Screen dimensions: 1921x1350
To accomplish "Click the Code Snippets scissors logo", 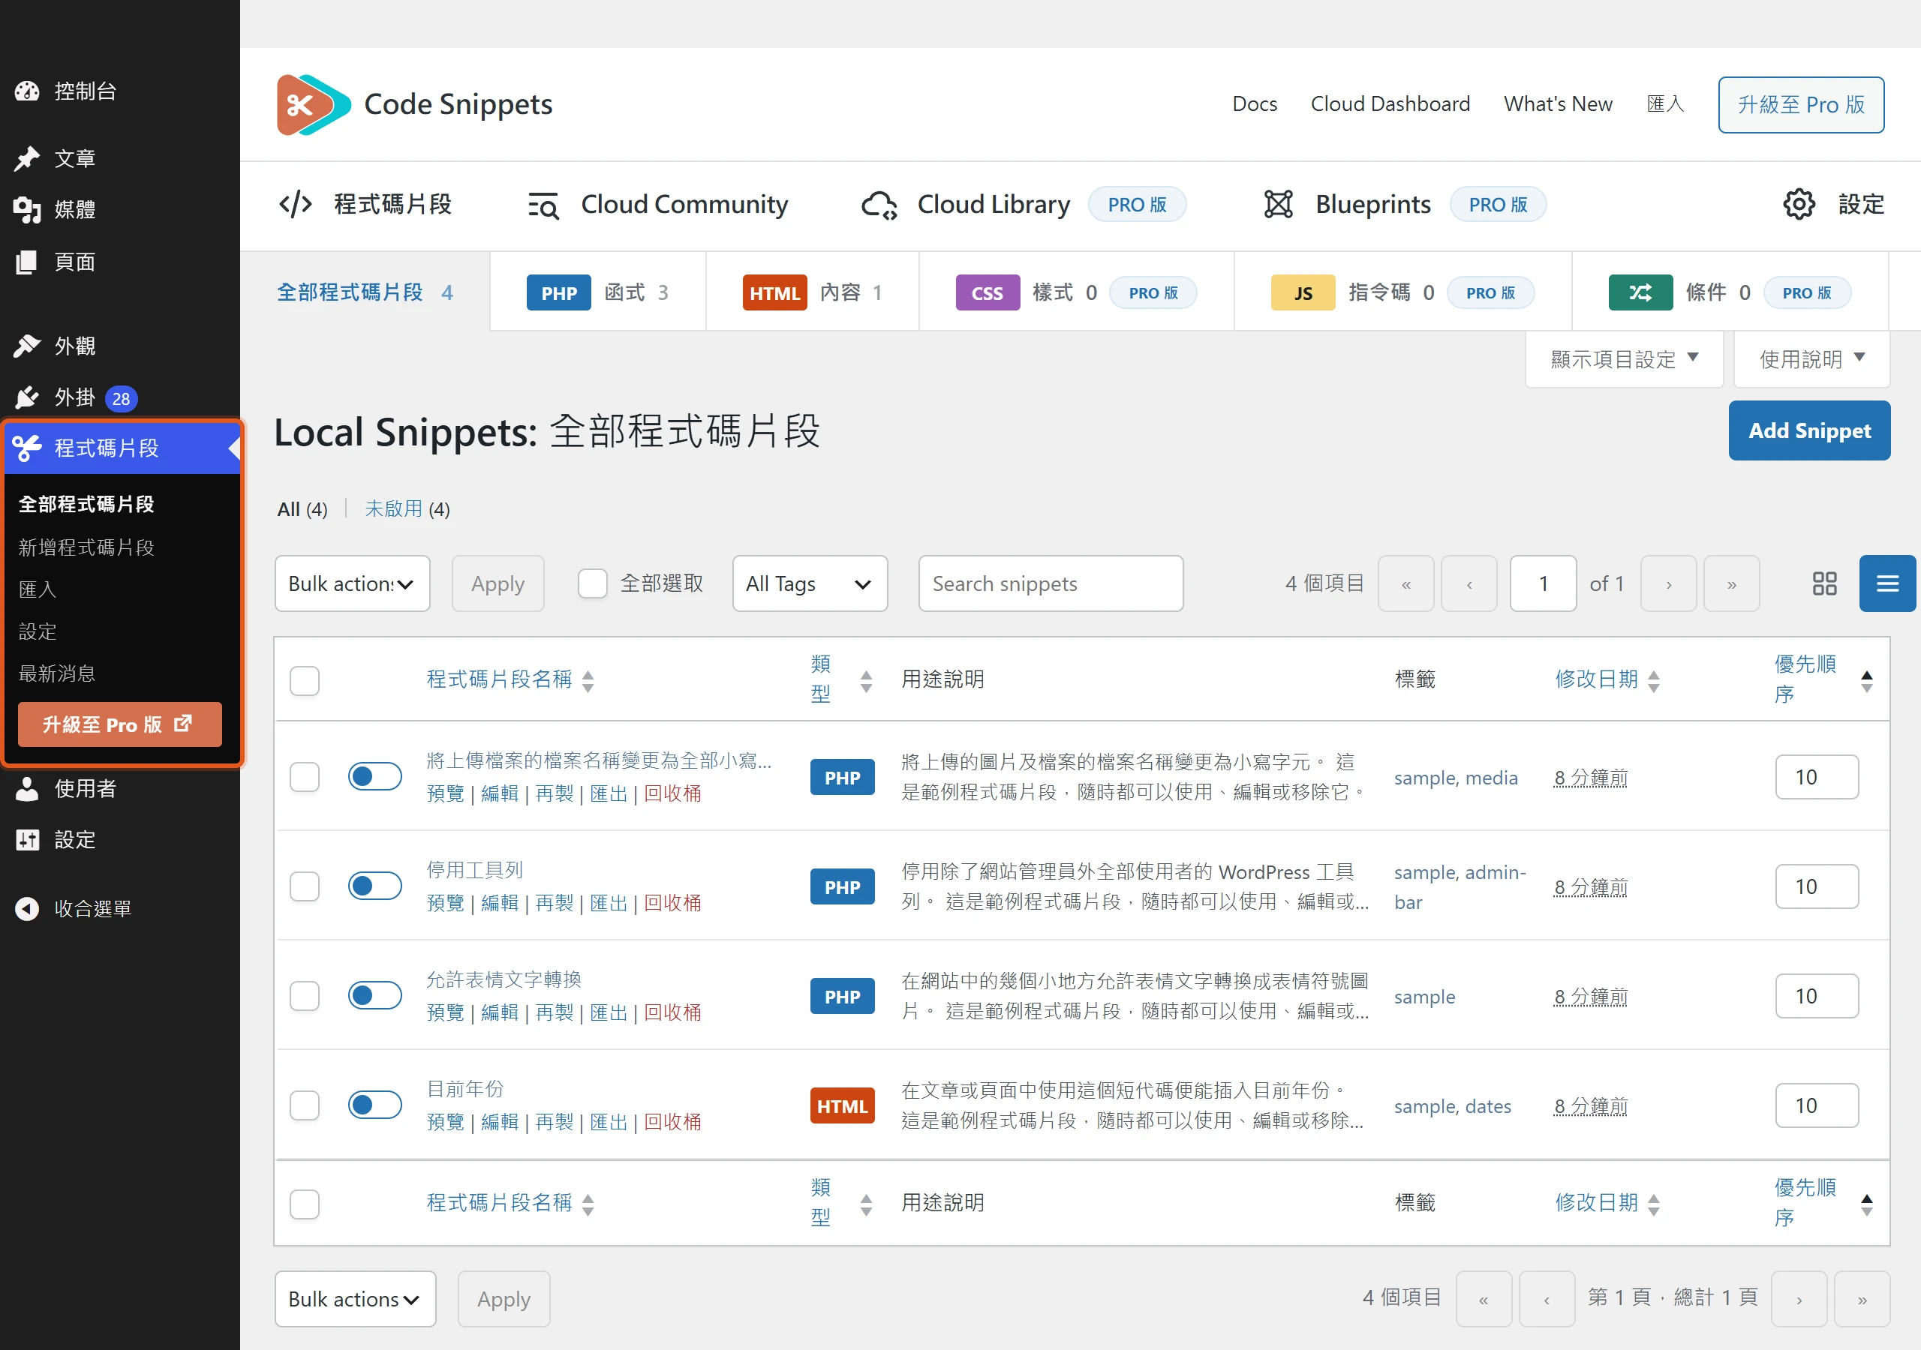I will click(314, 104).
